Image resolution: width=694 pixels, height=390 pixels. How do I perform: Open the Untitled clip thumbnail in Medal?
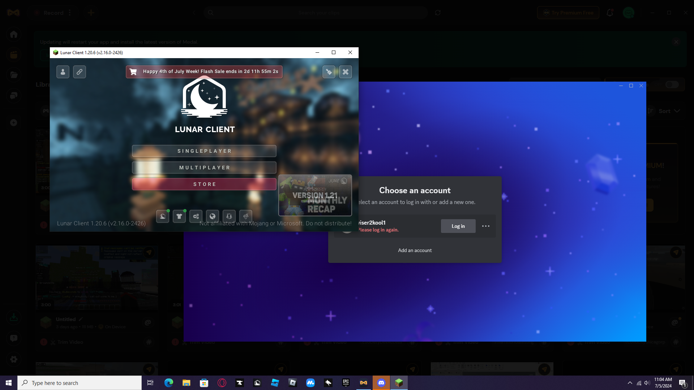point(97,277)
